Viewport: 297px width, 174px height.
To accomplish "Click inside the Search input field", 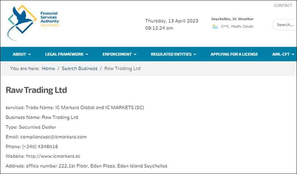I will click(x=285, y=25).
